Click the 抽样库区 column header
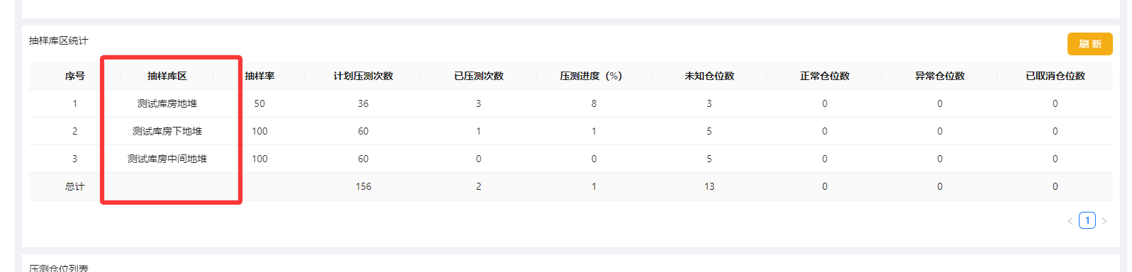The height and width of the screenshot is (272, 1132). click(x=167, y=76)
